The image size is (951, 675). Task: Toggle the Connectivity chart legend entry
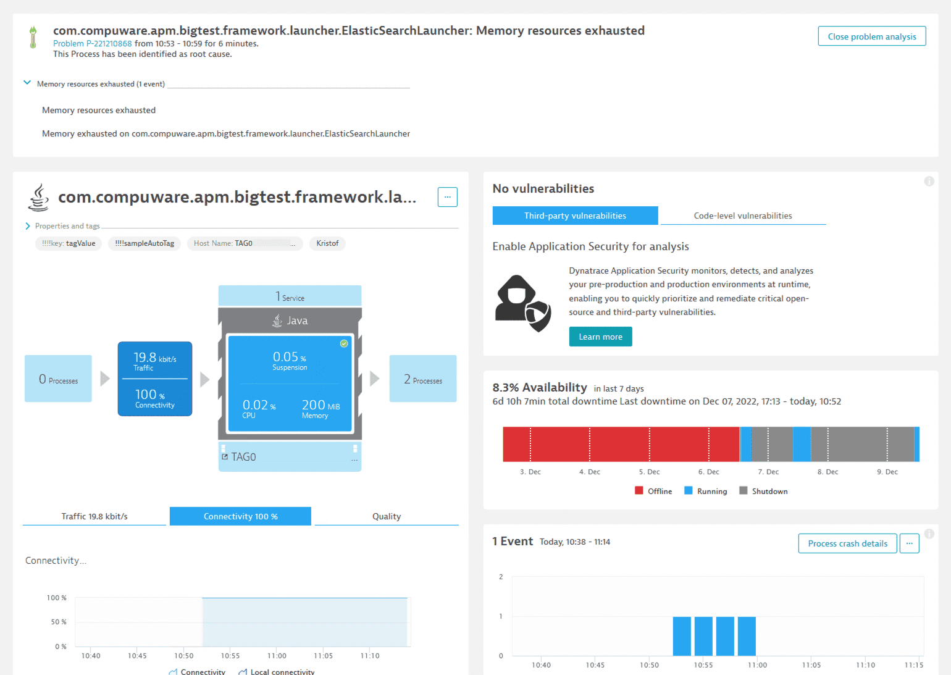coord(197,672)
